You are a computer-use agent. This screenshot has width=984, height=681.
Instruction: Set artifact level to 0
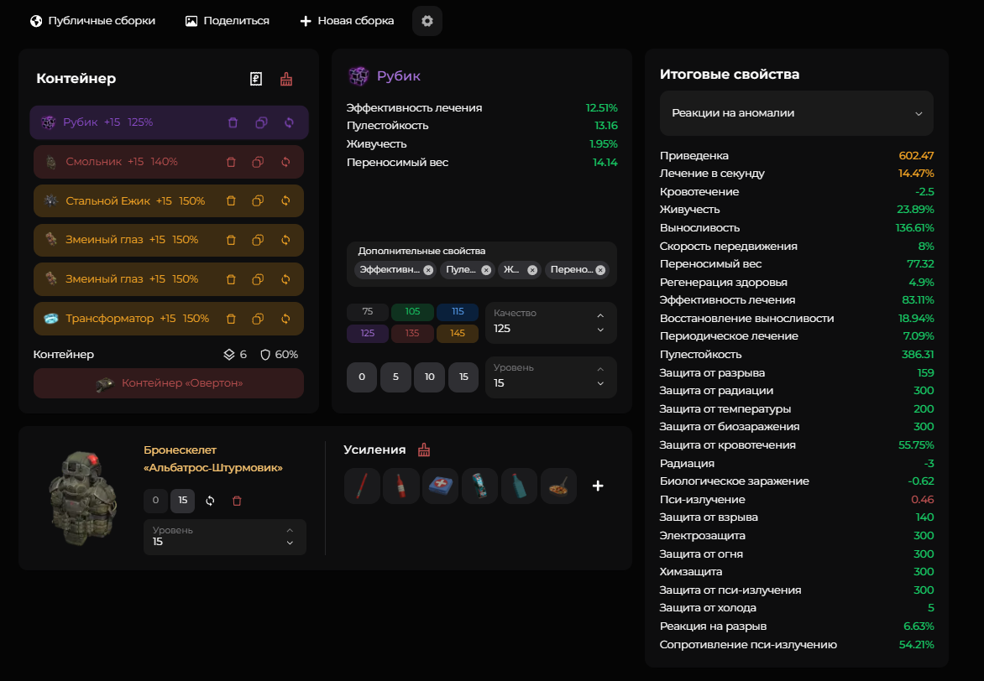click(x=362, y=377)
